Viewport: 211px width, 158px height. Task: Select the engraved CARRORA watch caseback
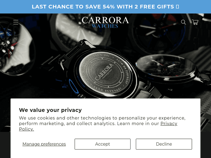[x=105, y=73]
